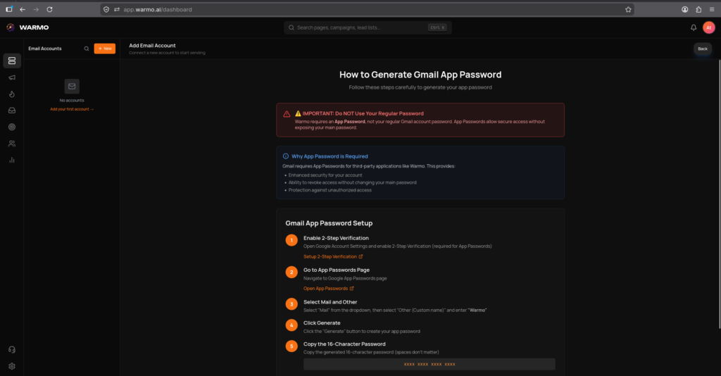The width and height of the screenshot is (721, 376).
Task: Open the browser account profile icon
Action: click(x=684, y=9)
